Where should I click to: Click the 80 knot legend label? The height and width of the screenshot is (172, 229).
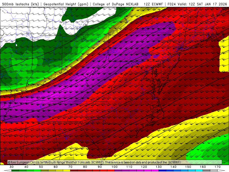click(x=85, y=167)
